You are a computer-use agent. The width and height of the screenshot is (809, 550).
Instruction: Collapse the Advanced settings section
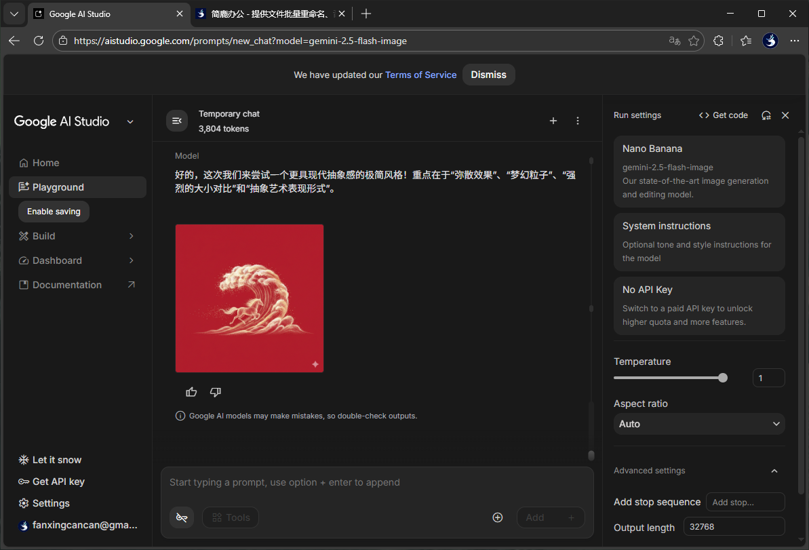coord(774,470)
